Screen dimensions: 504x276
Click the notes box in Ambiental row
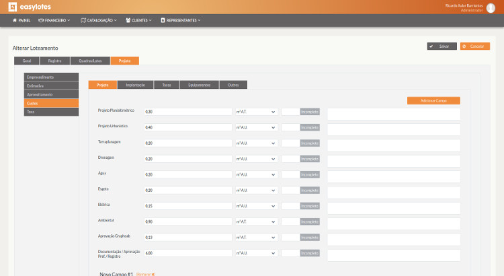tap(394, 223)
